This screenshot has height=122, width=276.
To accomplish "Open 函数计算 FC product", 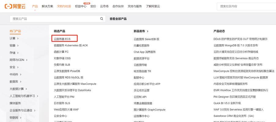I will (61, 52).
